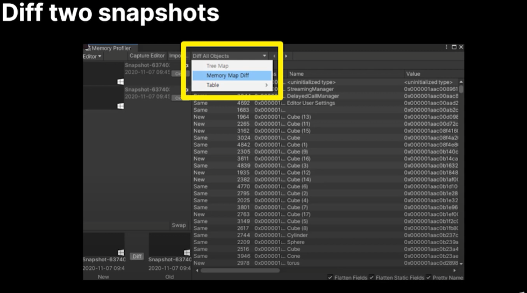Click the <uninitialized type> name cell

point(311,82)
